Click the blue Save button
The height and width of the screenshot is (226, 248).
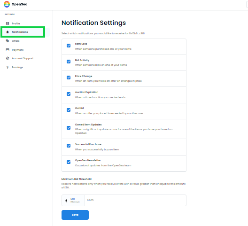coord(75,215)
